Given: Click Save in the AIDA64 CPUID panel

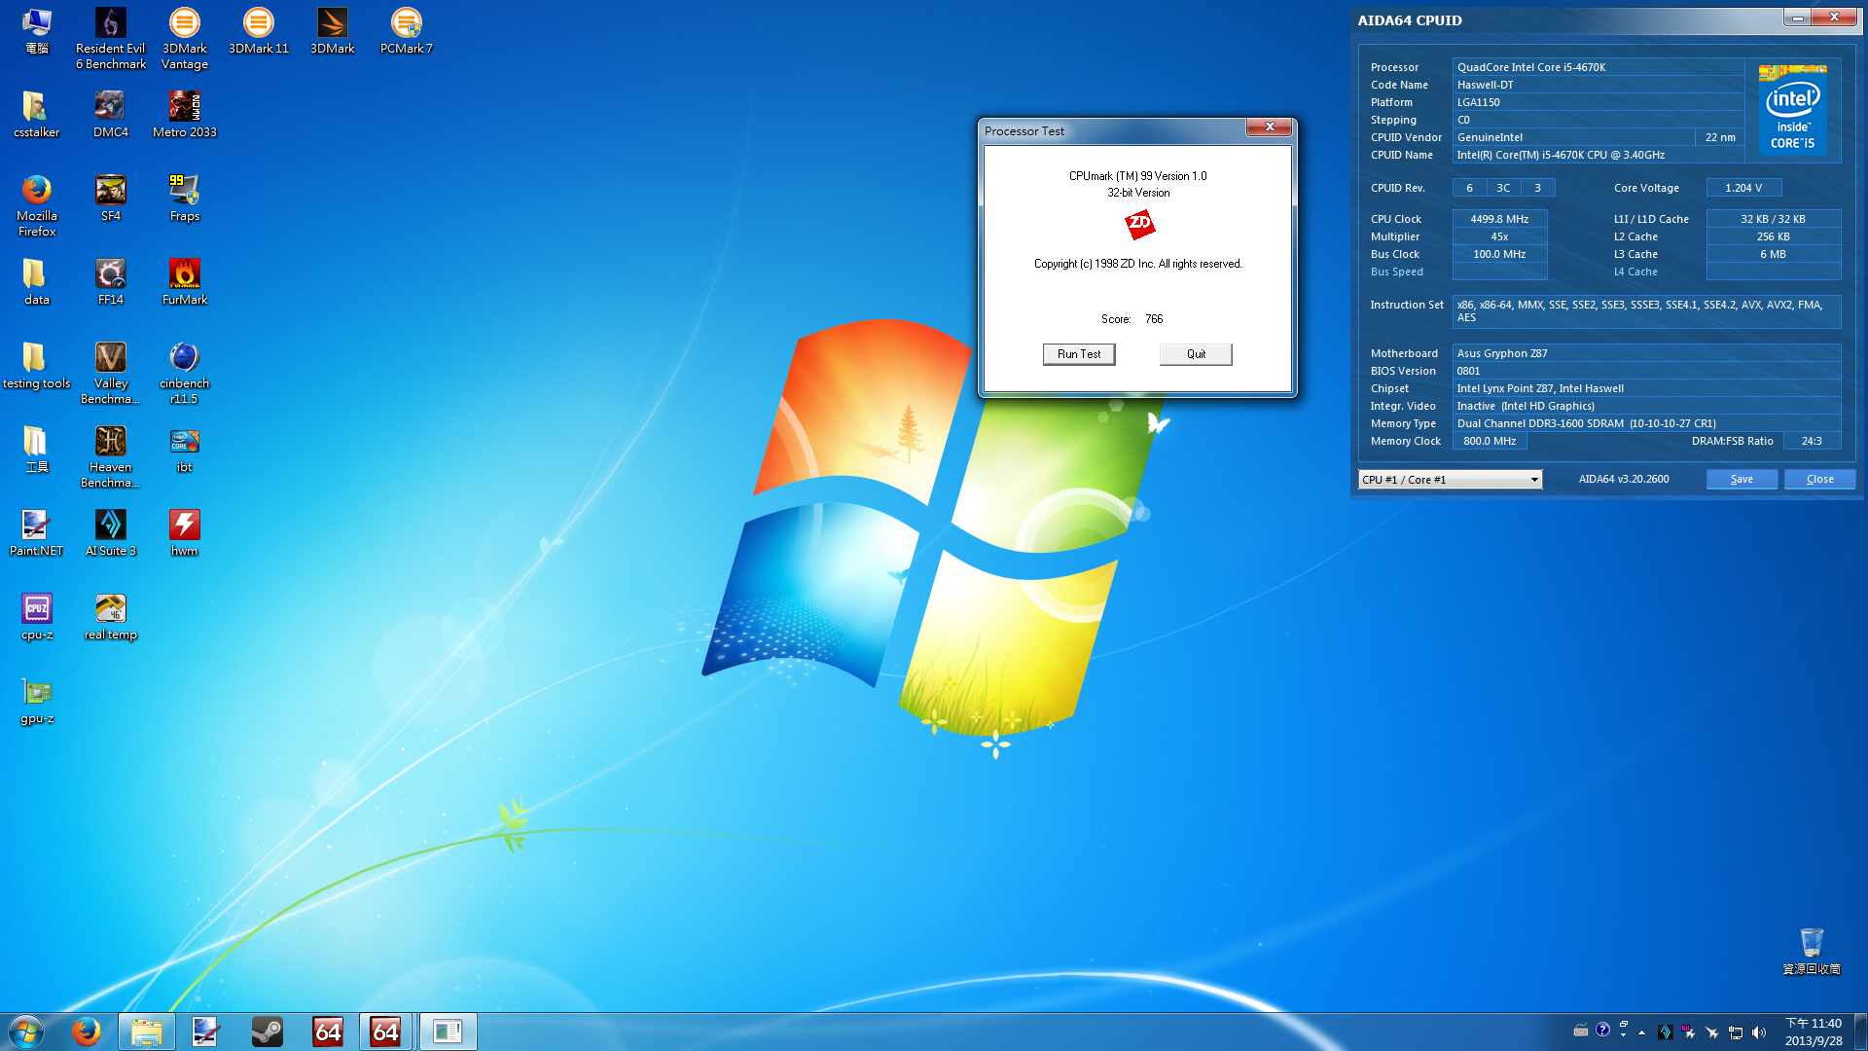Looking at the screenshot, I should coord(1742,479).
